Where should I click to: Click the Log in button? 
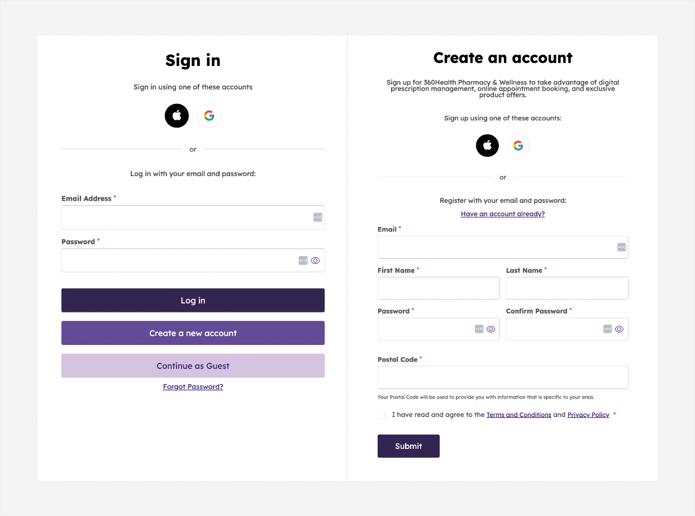coord(193,300)
